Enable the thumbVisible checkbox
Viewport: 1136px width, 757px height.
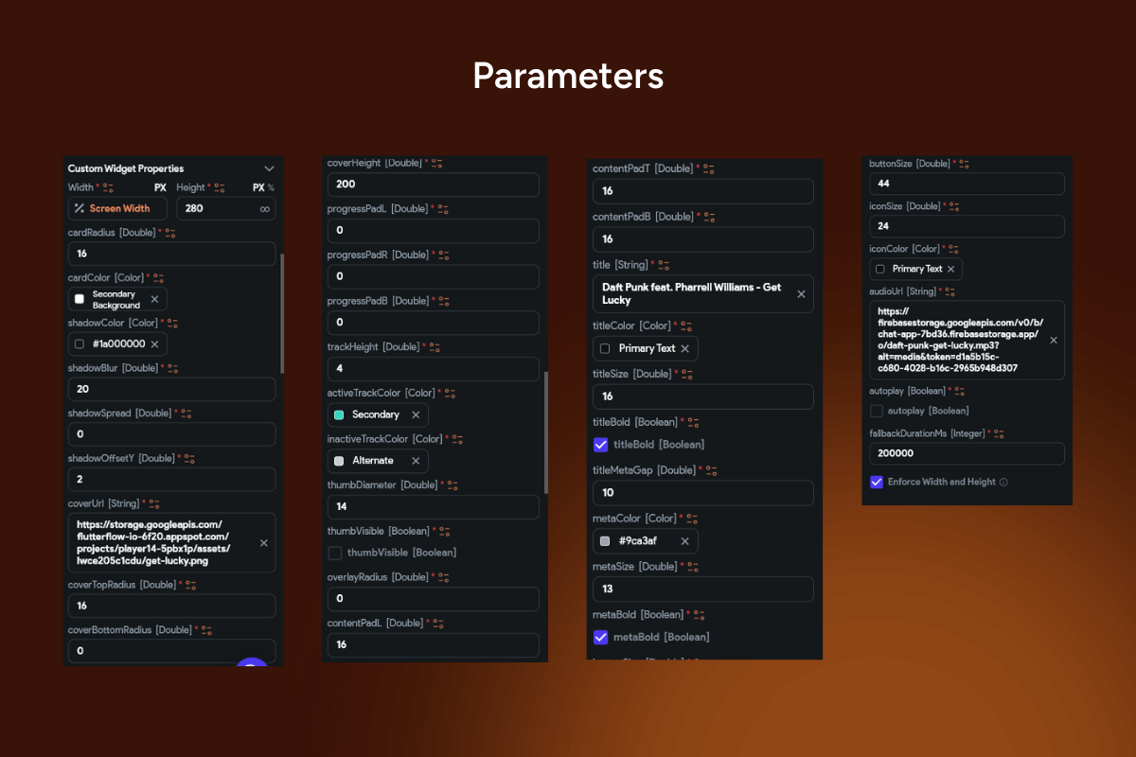(x=335, y=553)
